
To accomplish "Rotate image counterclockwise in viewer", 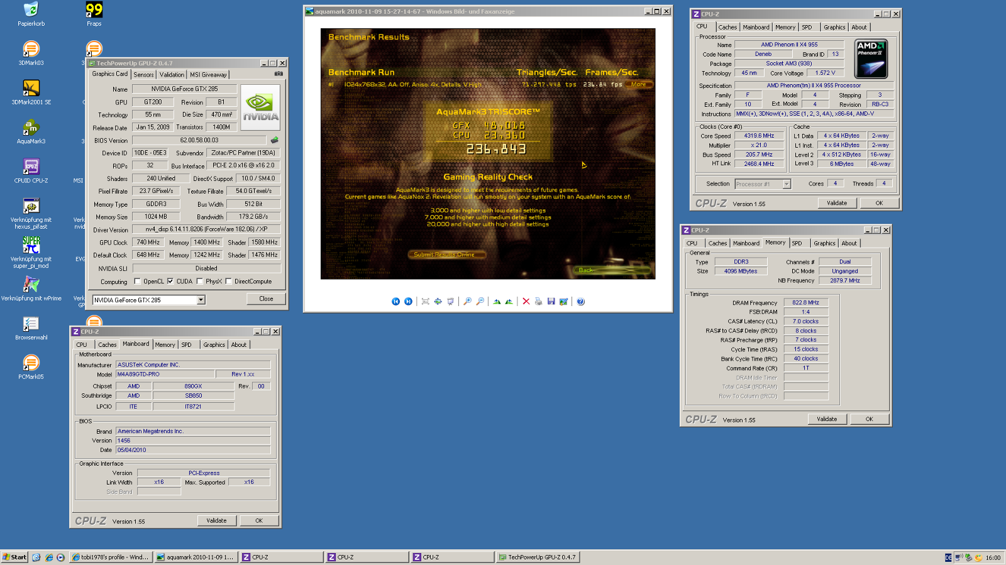I will 509,302.
